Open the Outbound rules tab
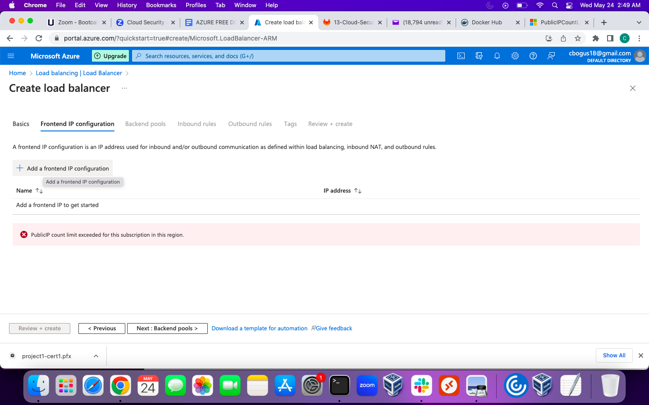This screenshot has width=649, height=405. (x=250, y=124)
